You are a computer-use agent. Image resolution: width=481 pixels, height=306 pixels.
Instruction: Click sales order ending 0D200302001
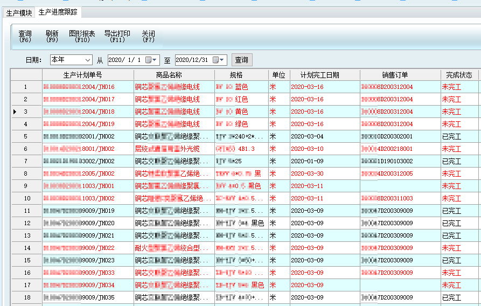(x=400, y=136)
